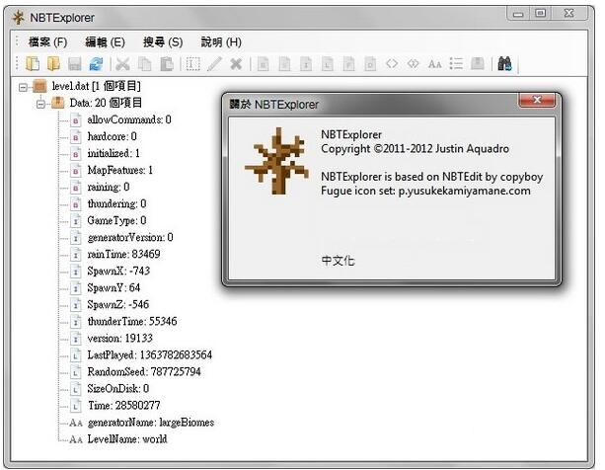The height and width of the screenshot is (470, 605).
Task: Click the Refresh toolbar icon
Action: coord(96,64)
